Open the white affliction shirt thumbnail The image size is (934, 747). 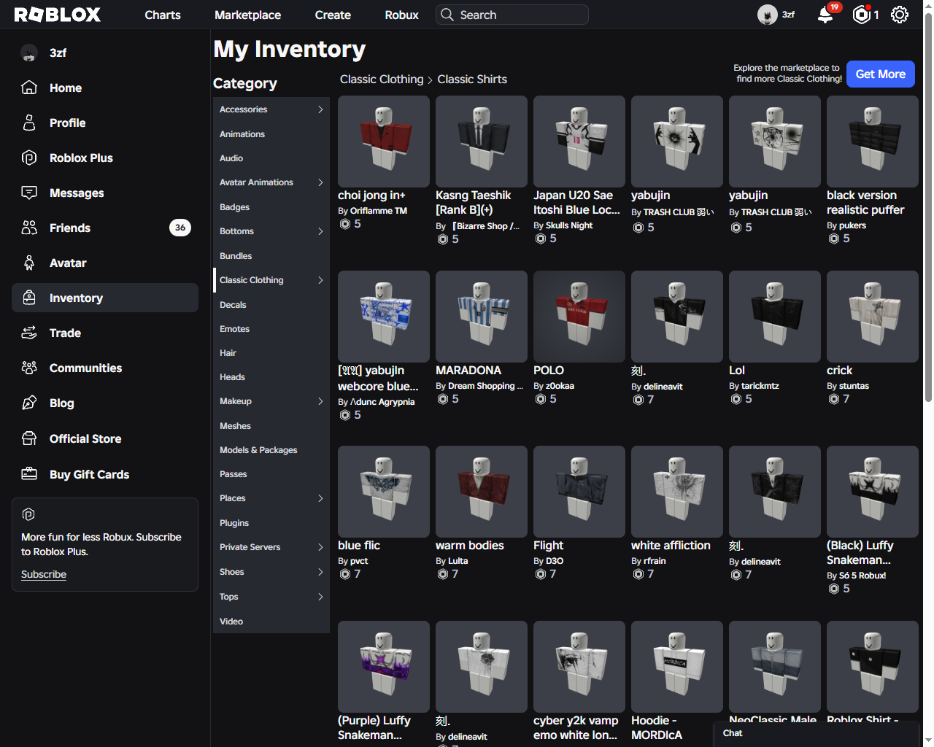pyautogui.click(x=677, y=492)
